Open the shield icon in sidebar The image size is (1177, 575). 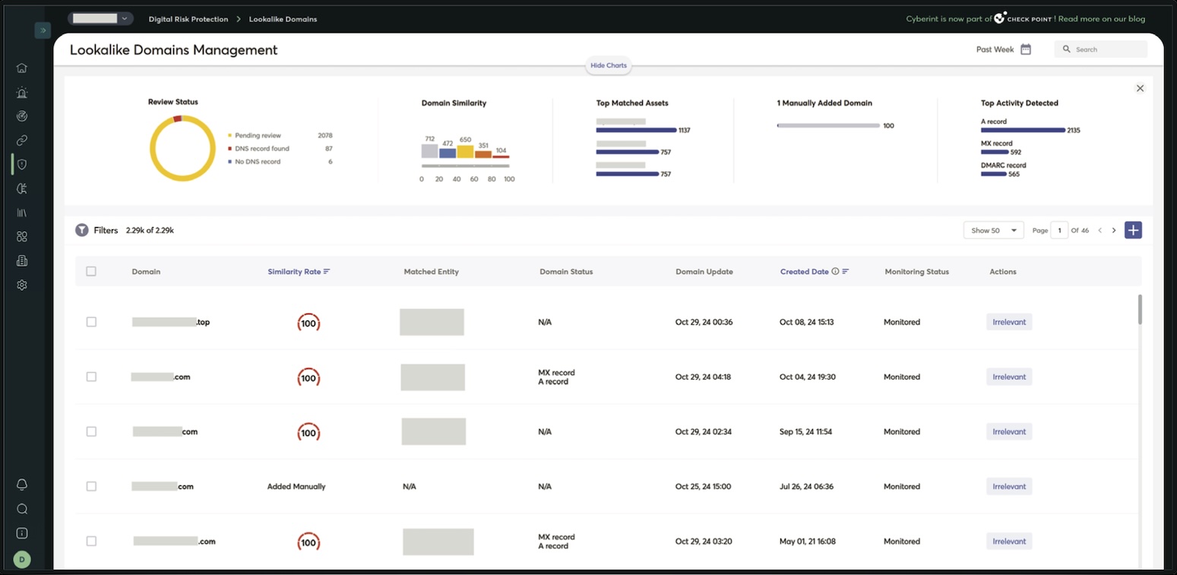[22, 164]
